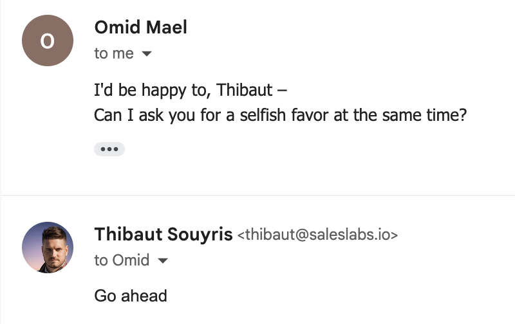This screenshot has height=324, width=515.
Task: Click the word "selfish" in Omid's message
Action: [x=316, y=116]
